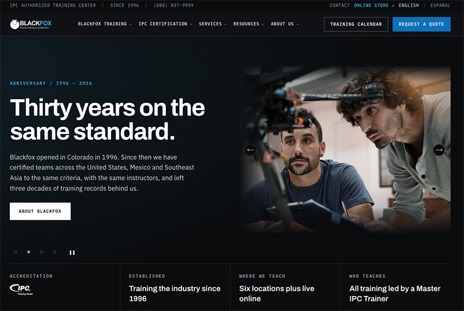Click the 'Accreditation' label
The image size is (464, 311).
[31, 276]
